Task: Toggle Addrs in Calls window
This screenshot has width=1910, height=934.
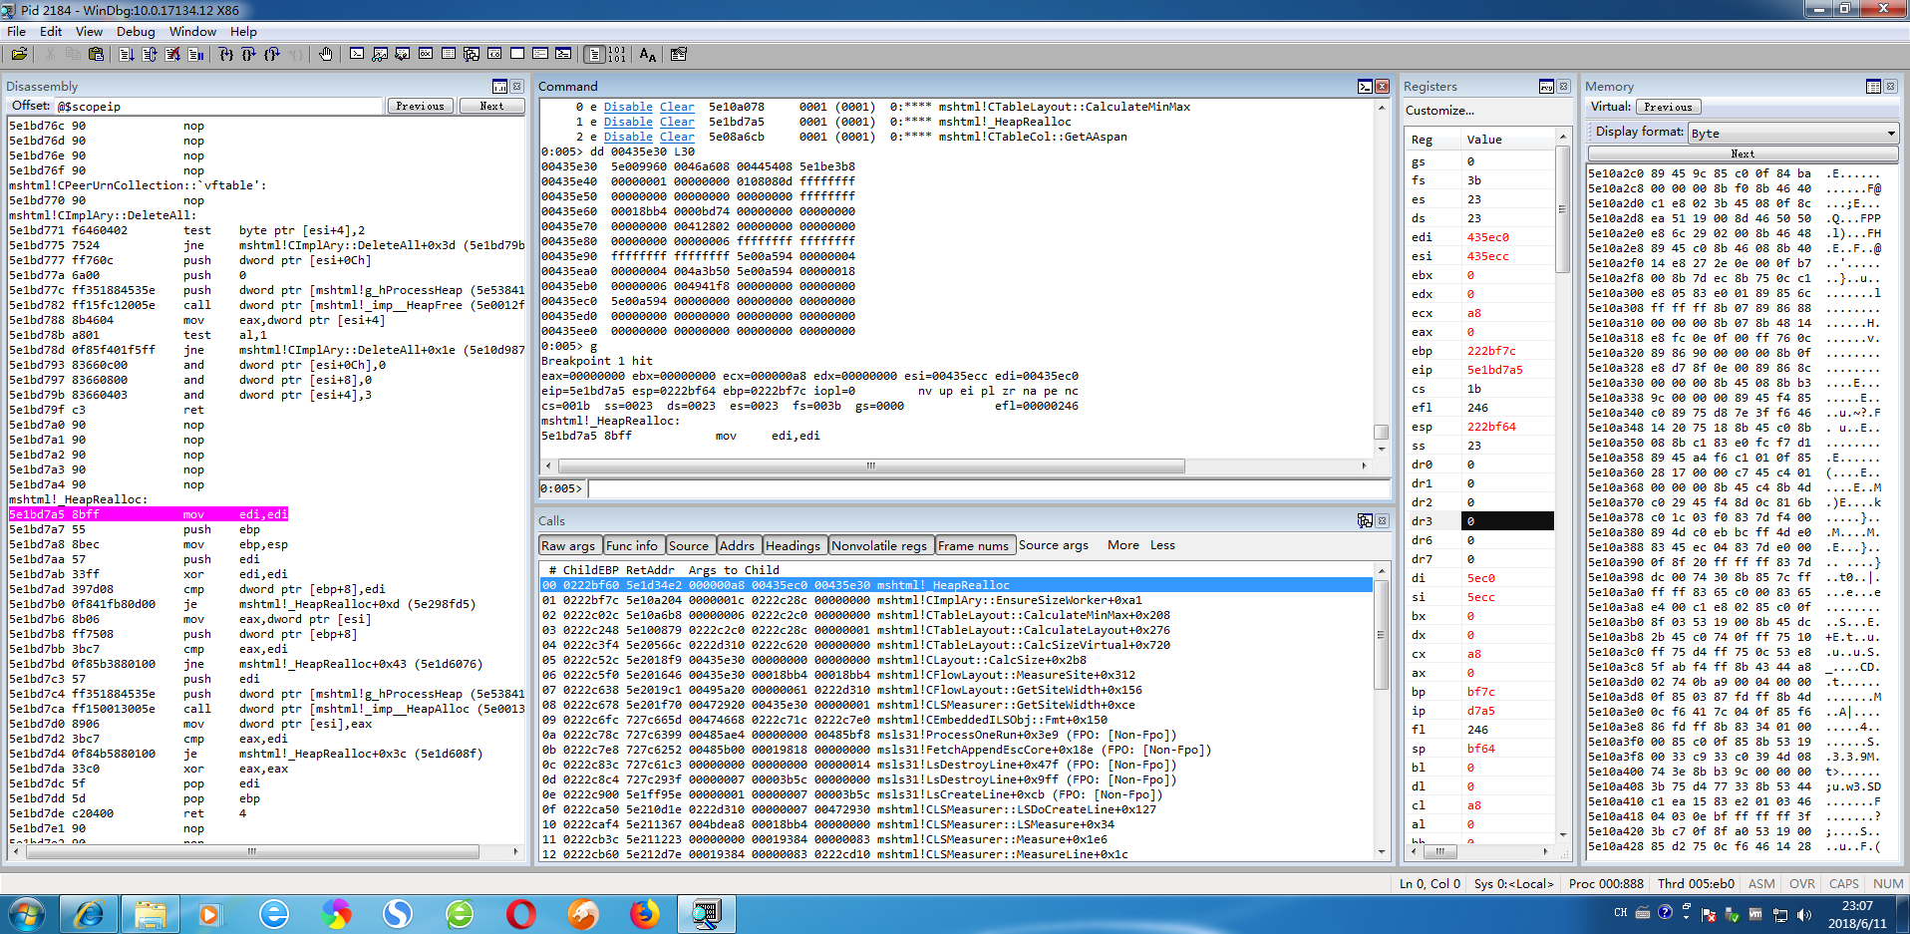Action: coord(738,545)
